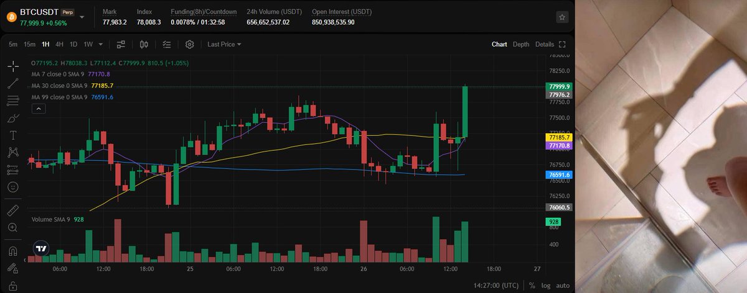This screenshot has width=747, height=293.
Task: Toggle lock all drawings
Action: coord(12,286)
